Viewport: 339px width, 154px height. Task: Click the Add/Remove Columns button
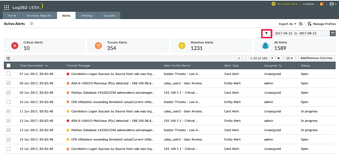click(x=316, y=58)
